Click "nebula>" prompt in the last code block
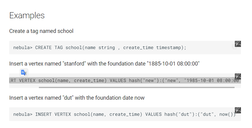252x128 pixels. (23, 115)
